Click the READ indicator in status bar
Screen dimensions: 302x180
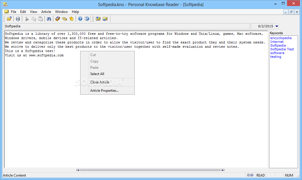pyautogui.click(x=260, y=175)
